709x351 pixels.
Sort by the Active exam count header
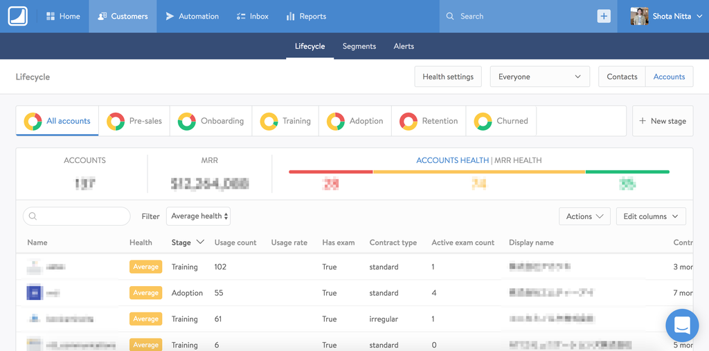(463, 243)
